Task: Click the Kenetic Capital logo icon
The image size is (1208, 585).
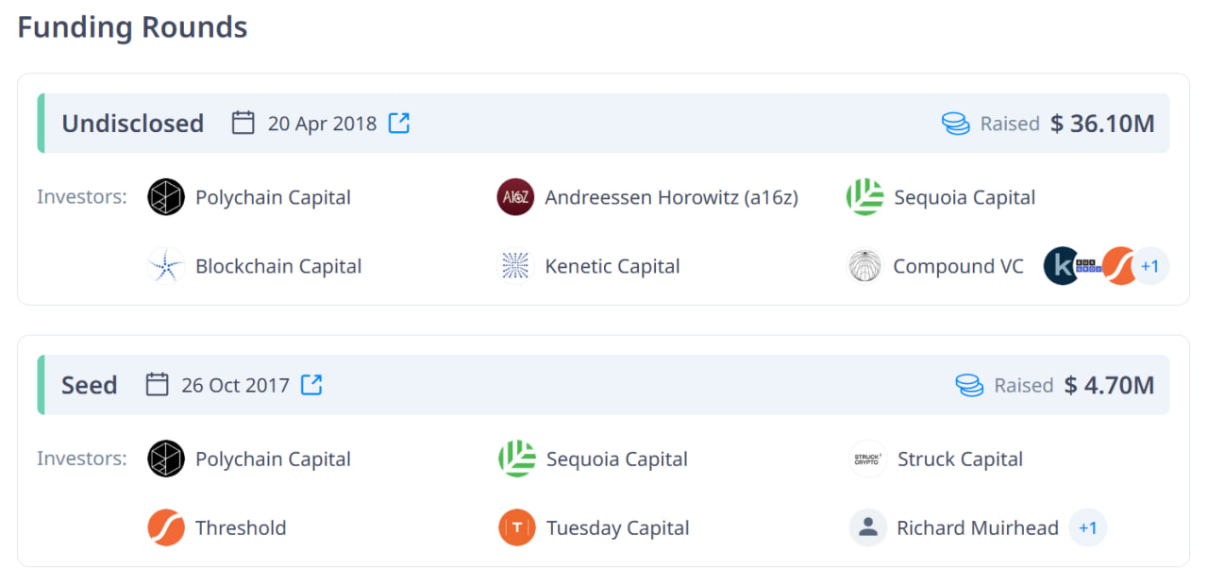Action: (x=515, y=266)
